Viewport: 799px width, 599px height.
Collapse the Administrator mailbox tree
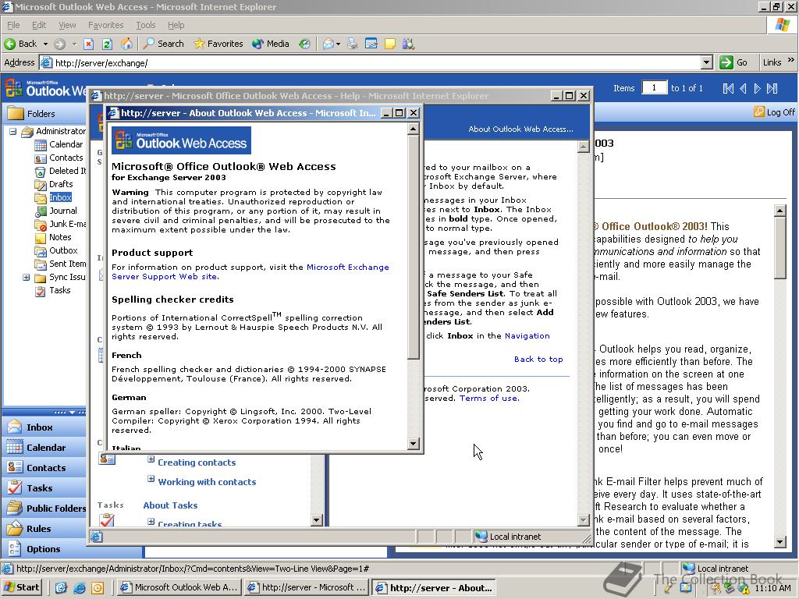pos(12,131)
